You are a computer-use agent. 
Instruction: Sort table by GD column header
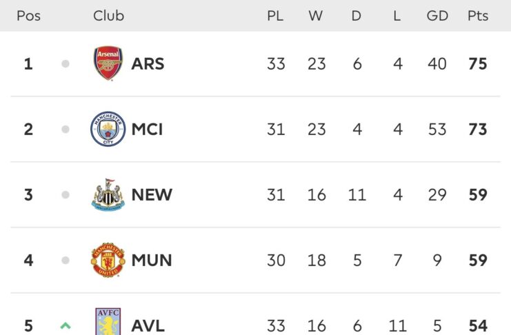click(437, 16)
